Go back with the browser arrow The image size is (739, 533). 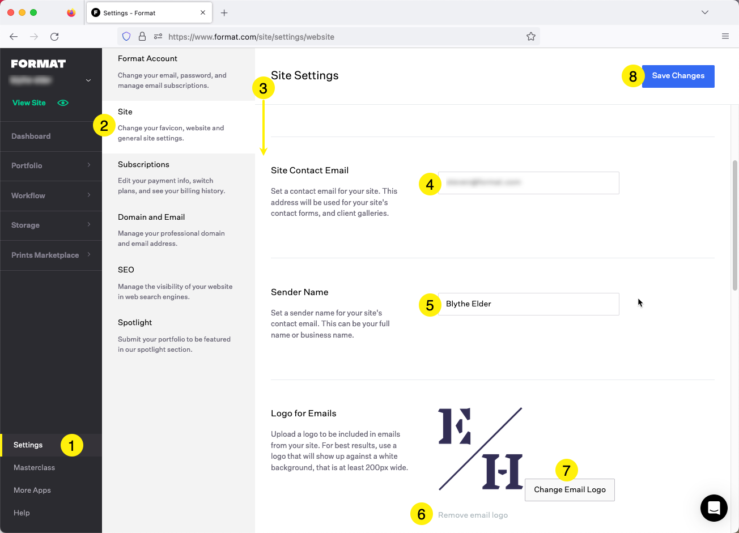14,36
